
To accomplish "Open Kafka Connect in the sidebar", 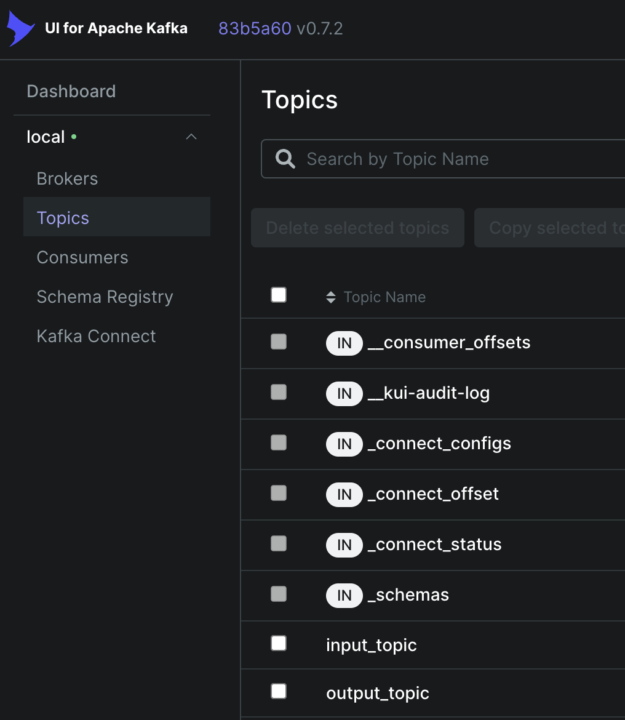I will [x=96, y=337].
